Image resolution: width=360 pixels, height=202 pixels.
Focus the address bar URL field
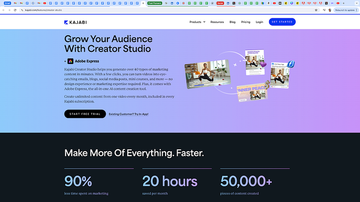[169, 10]
